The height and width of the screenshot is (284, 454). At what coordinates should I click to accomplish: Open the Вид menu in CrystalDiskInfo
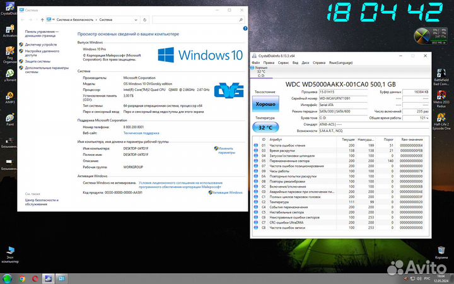pos(295,62)
